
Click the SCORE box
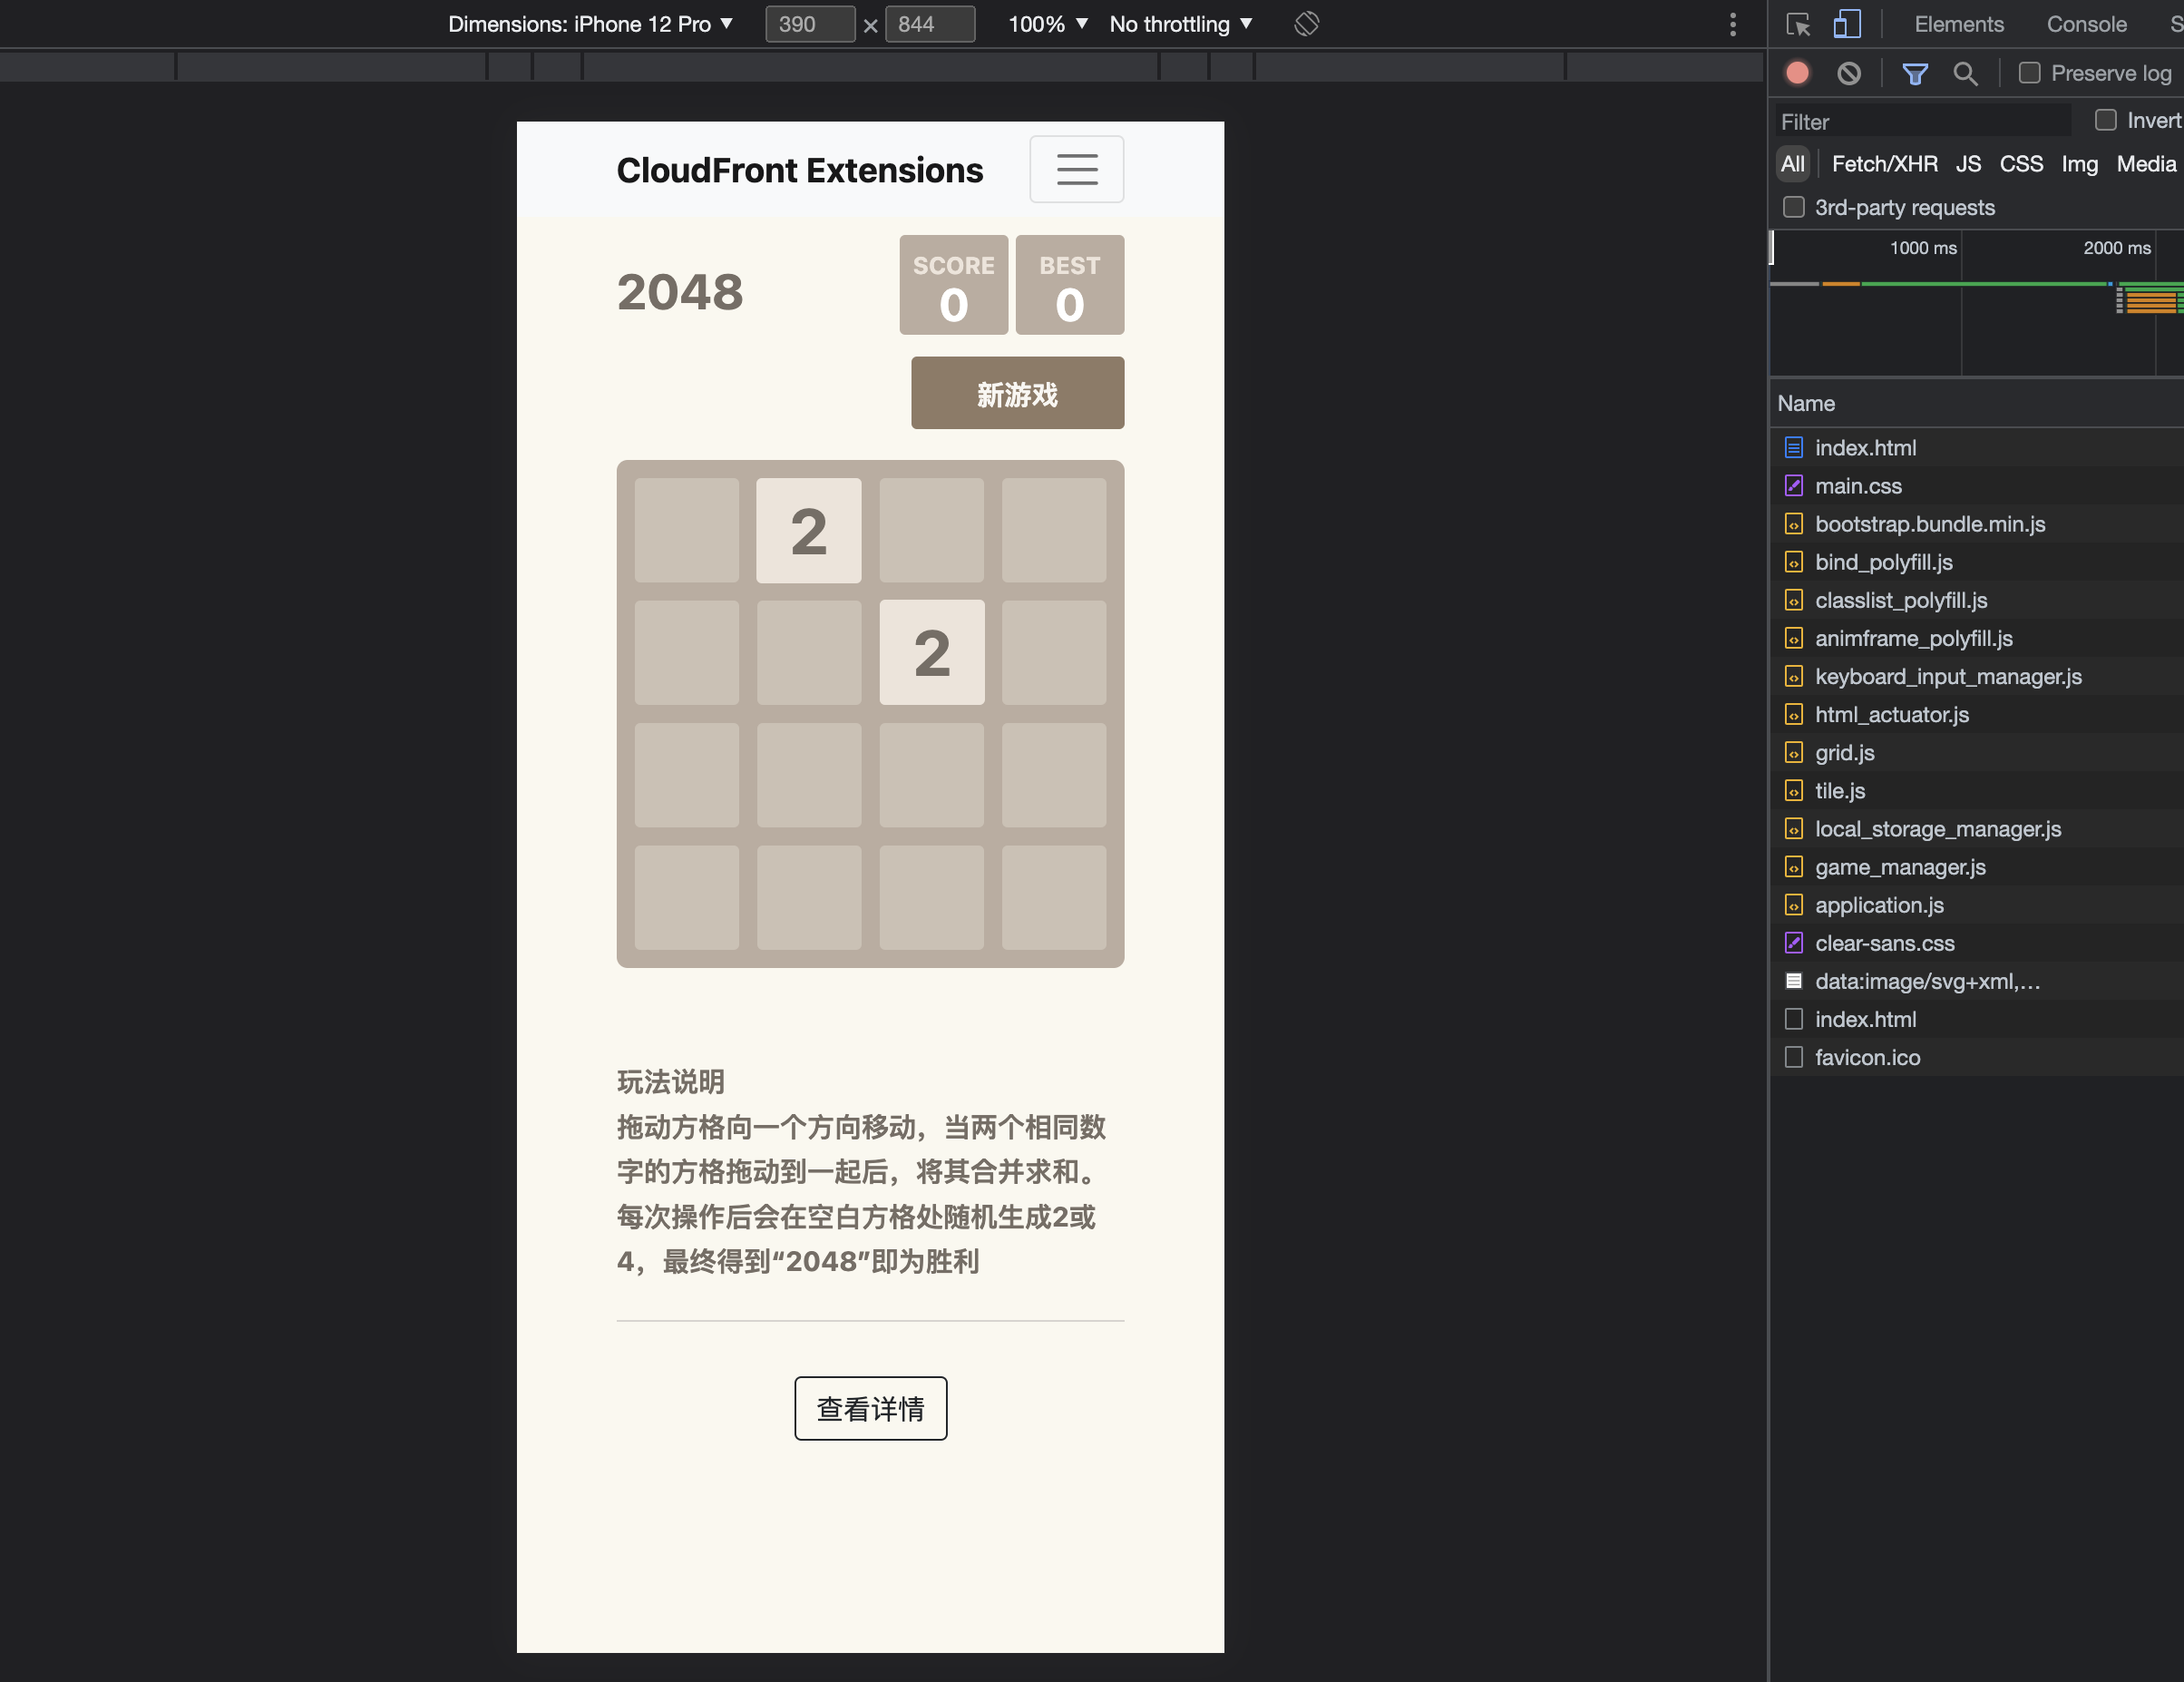(x=953, y=285)
